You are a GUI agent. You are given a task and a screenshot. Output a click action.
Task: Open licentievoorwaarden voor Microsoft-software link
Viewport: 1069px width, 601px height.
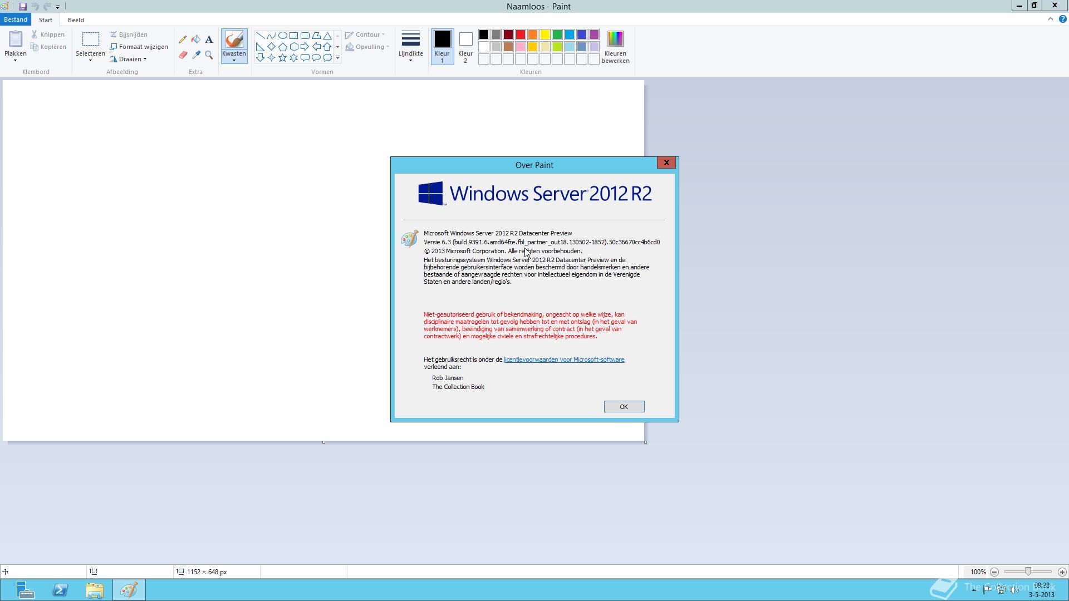click(564, 359)
